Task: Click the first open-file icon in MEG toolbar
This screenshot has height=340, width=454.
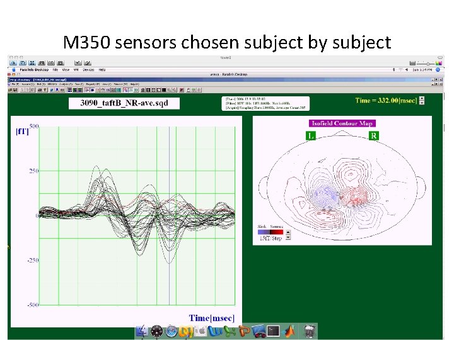Action: 10,90
